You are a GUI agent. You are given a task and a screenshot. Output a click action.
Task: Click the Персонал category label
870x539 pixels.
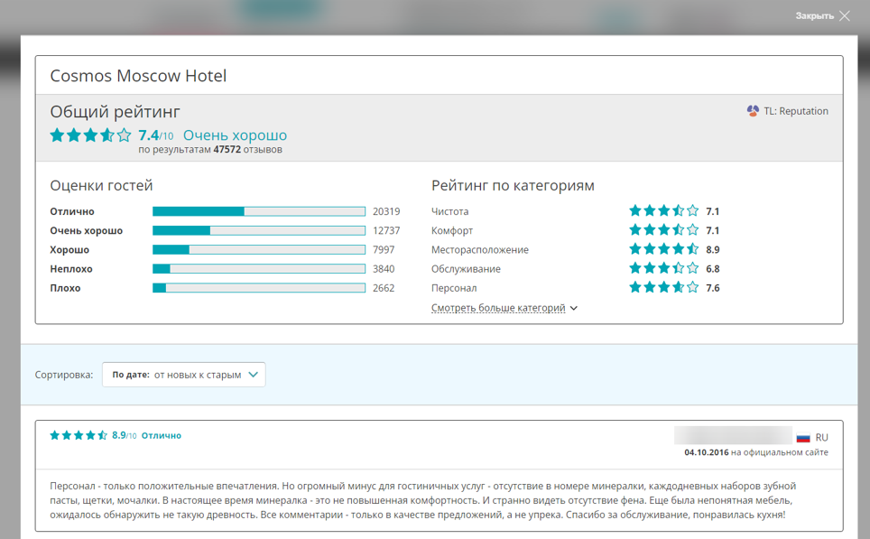[x=454, y=288]
